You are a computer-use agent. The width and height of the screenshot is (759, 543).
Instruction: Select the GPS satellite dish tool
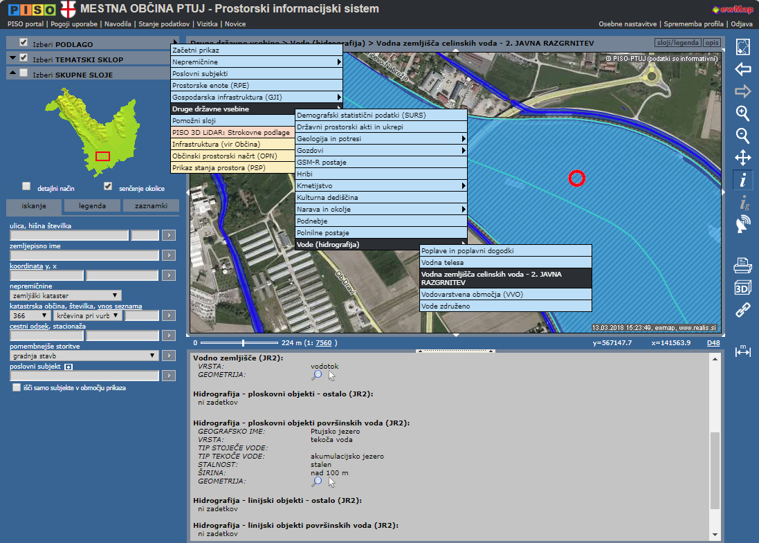[742, 224]
